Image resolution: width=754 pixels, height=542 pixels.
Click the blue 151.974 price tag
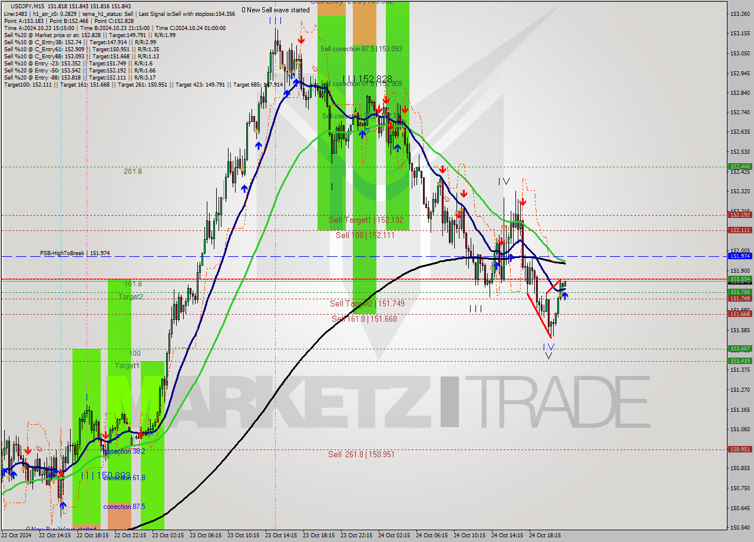coord(740,256)
